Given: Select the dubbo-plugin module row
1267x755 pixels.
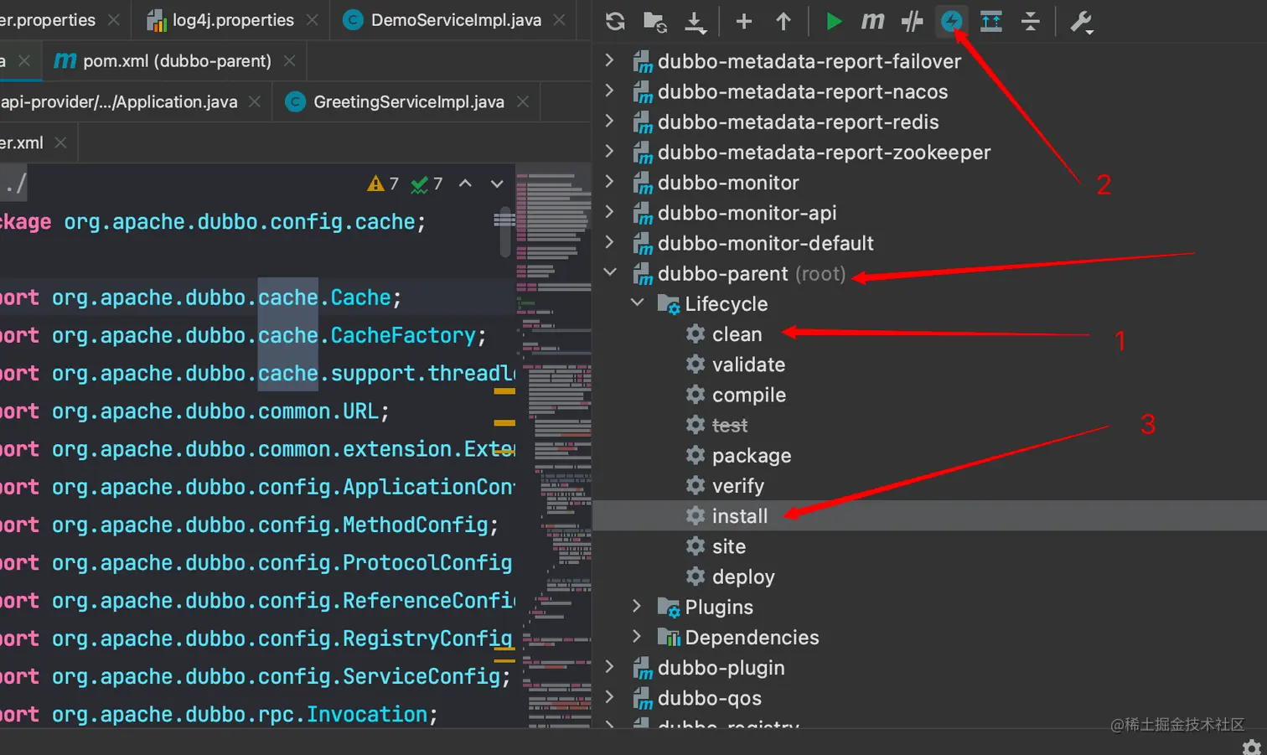Looking at the screenshot, I should (929, 668).
